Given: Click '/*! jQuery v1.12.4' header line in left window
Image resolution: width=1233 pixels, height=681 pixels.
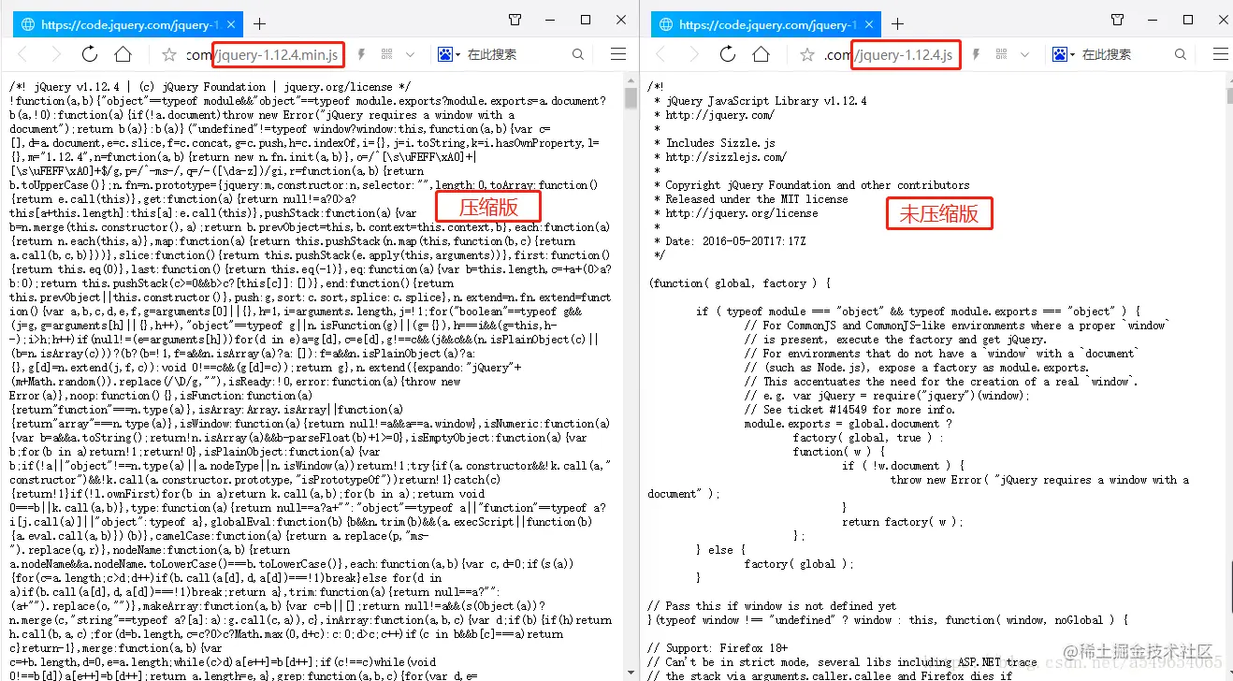Looking at the screenshot, I should click(210, 87).
